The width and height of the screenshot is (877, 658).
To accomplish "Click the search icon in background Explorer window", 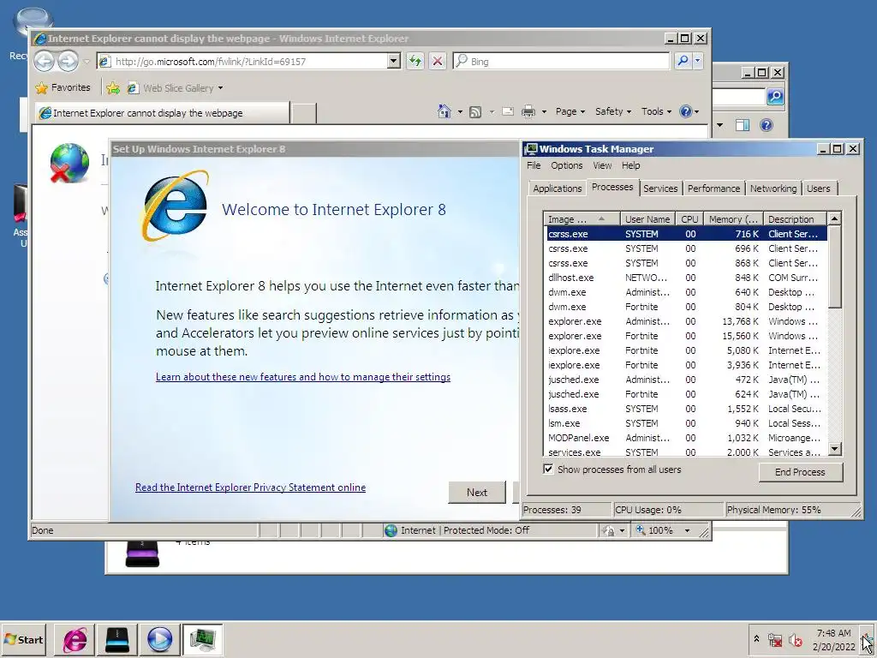I will coord(775,97).
